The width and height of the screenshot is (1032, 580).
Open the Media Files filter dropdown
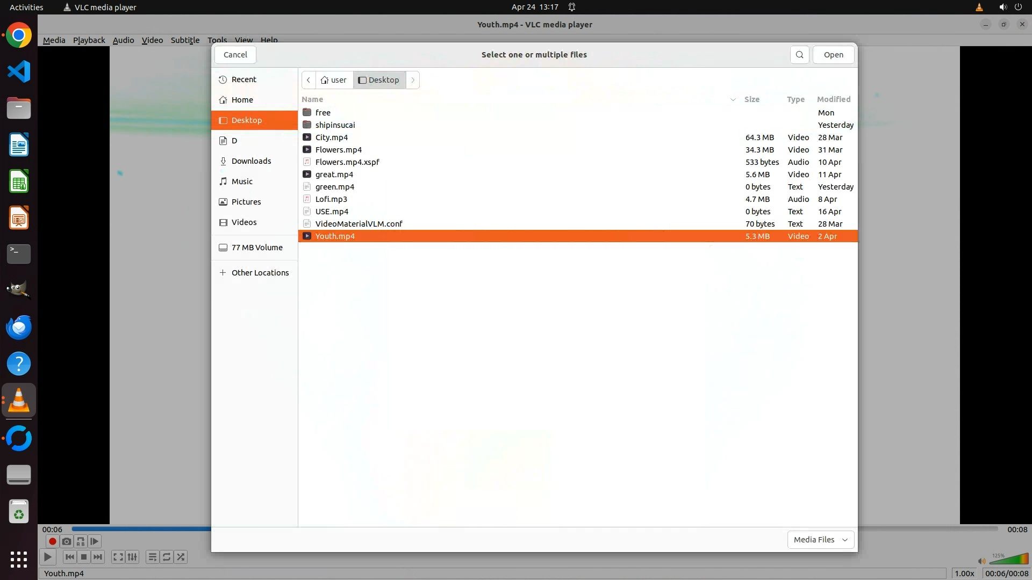tap(820, 540)
